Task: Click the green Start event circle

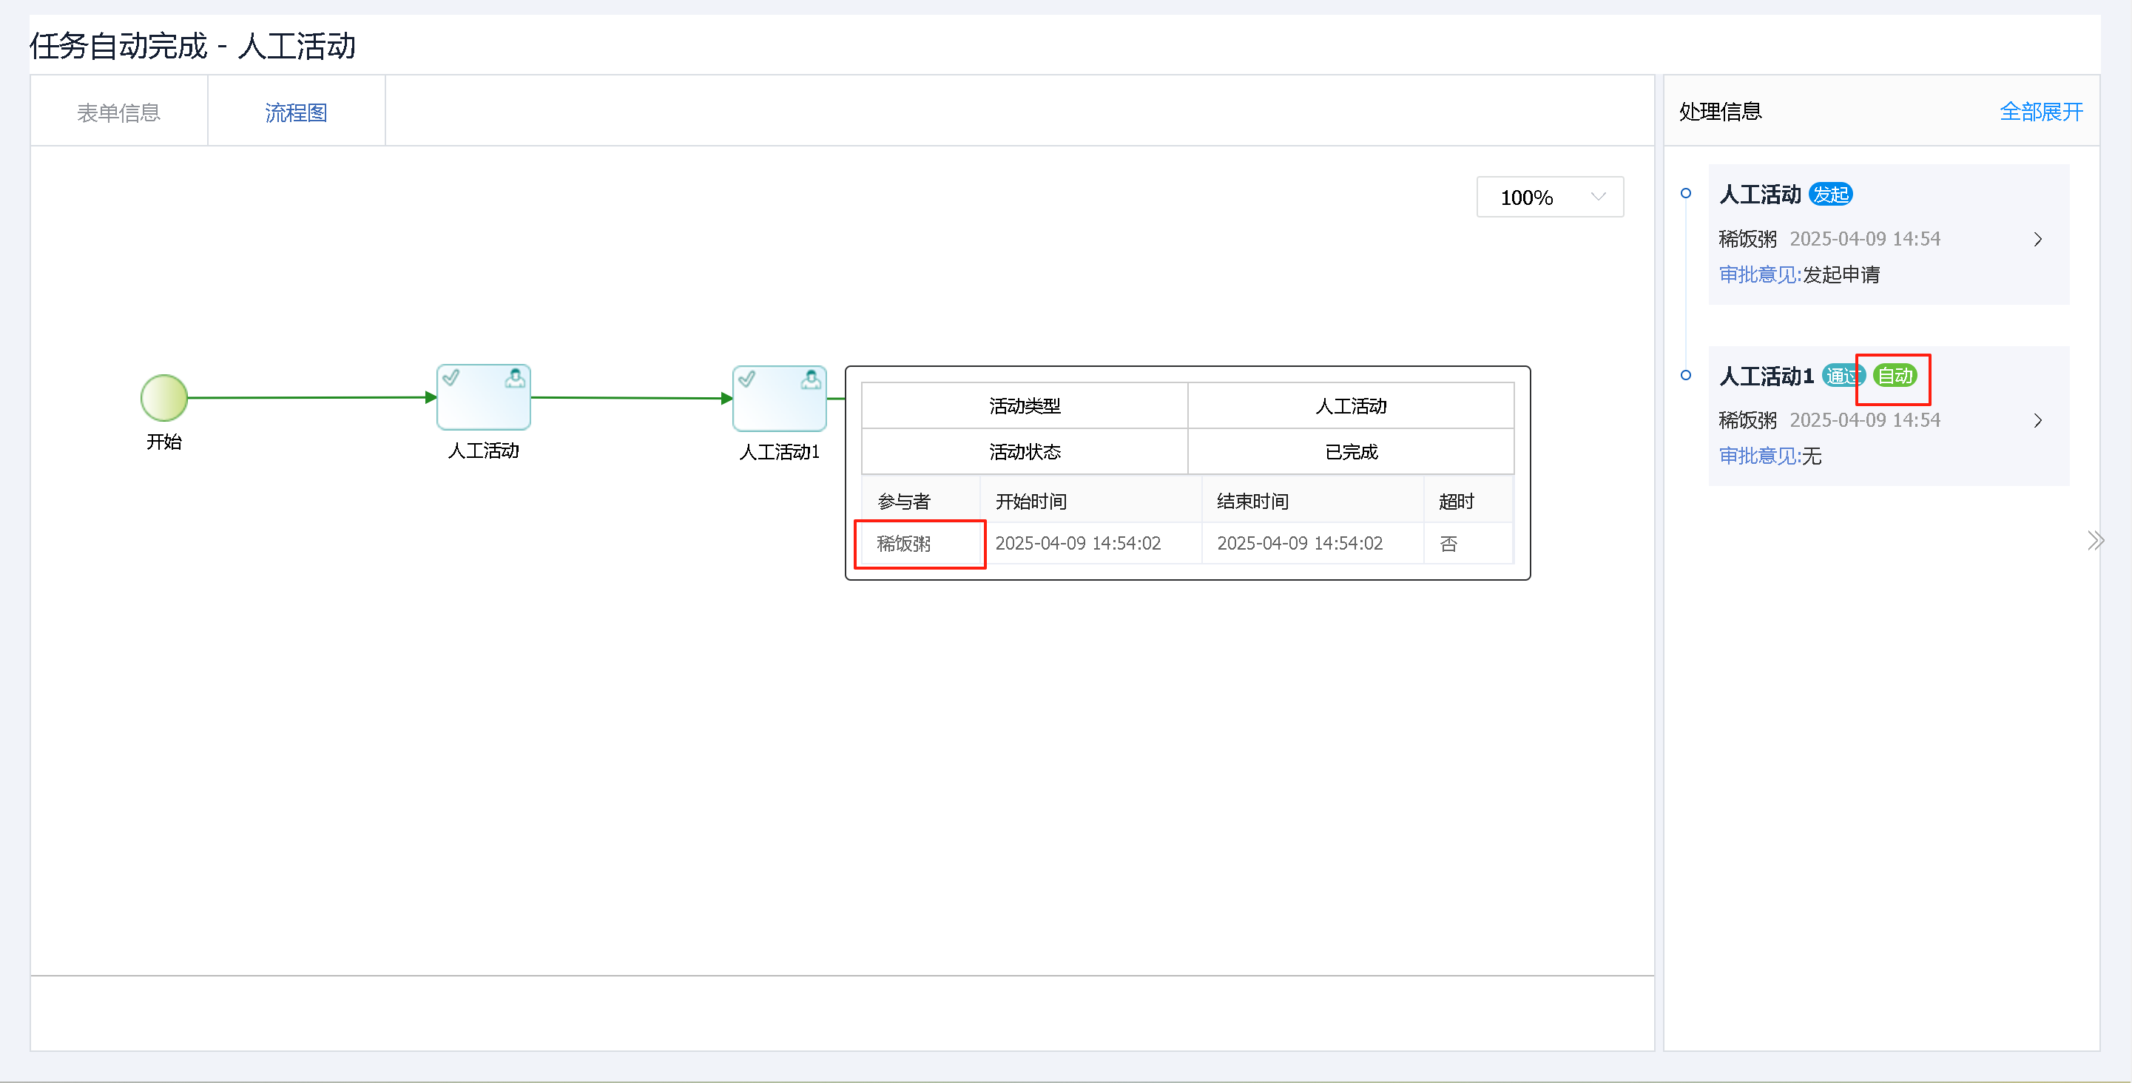Action: 164,398
